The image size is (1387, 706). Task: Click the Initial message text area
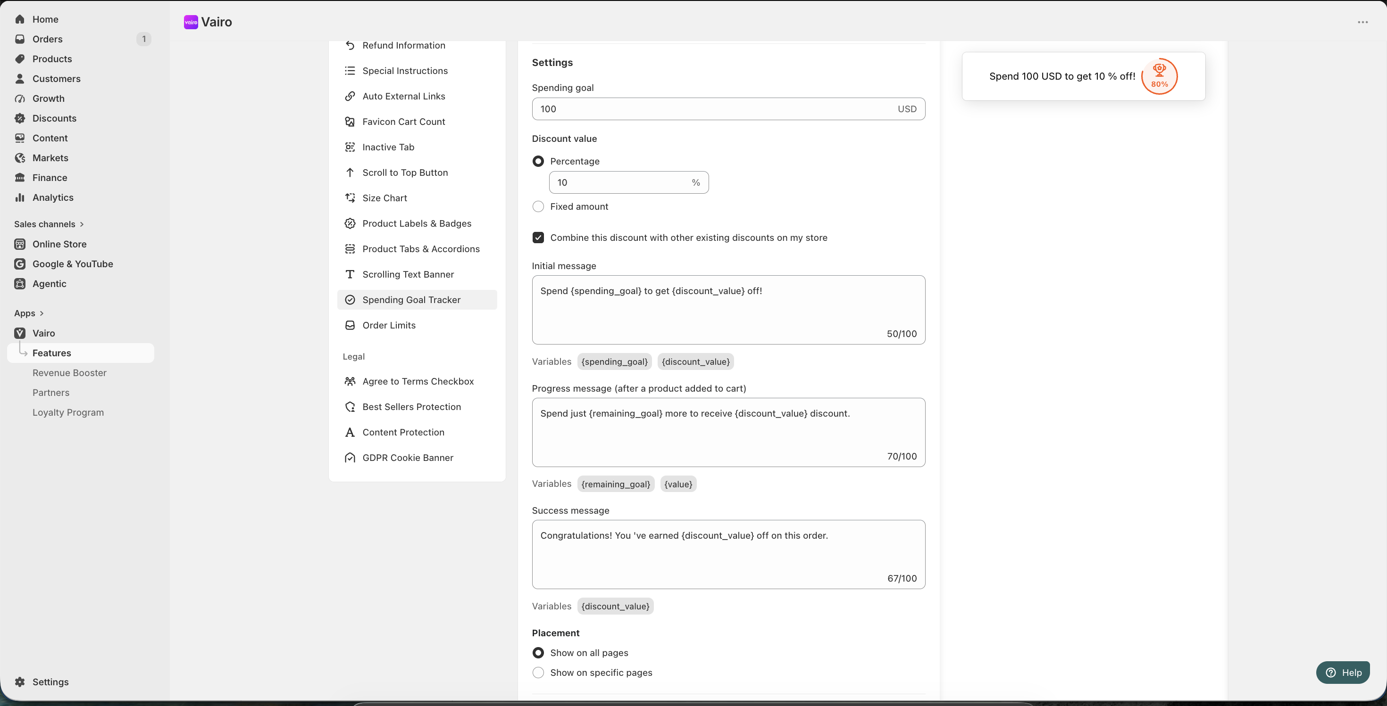click(728, 310)
